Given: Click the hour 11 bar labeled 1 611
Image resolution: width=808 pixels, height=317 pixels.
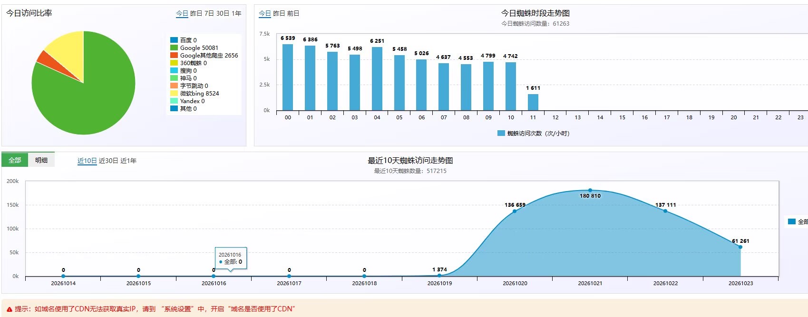Looking at the screenshot, I should click(533, 102).
